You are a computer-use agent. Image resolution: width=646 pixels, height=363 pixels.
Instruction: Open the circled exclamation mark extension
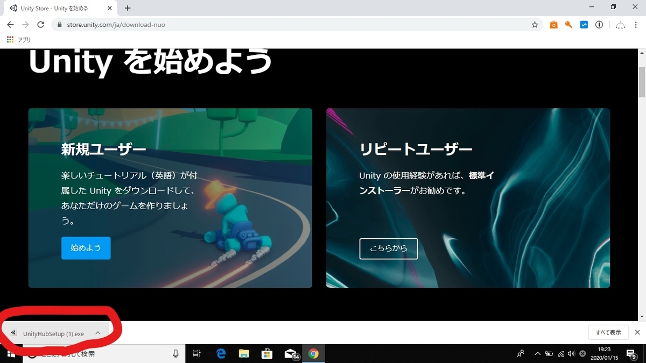click(599, 25)
